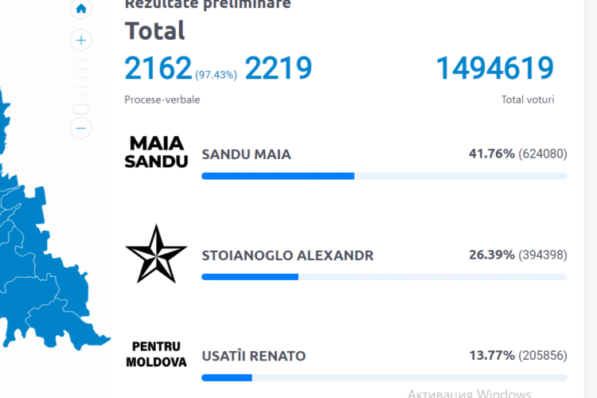Click the map zoom slider handle
597x398 pixels.
80,109
